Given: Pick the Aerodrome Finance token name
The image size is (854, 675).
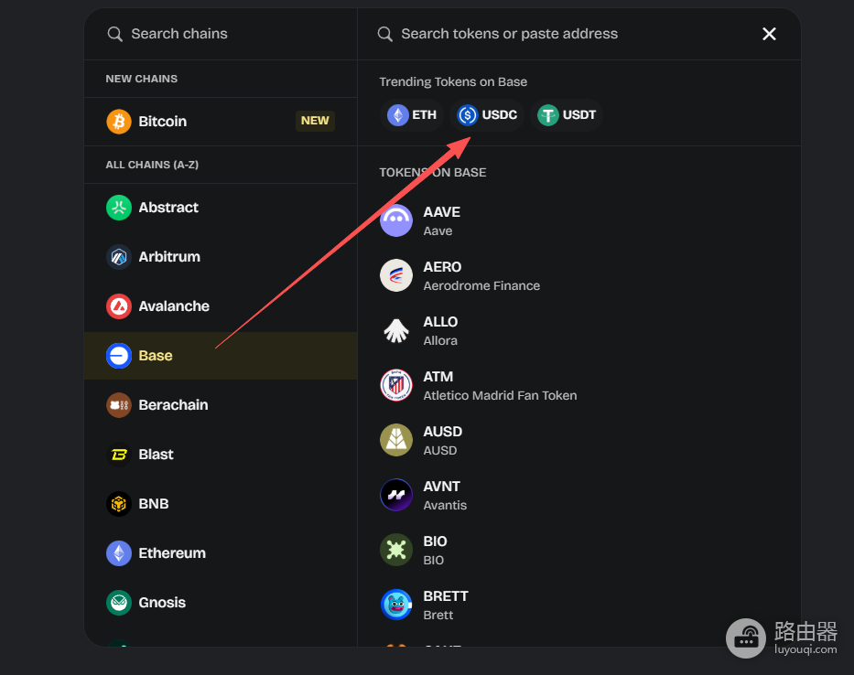Looking at the screenshot, I should click(481, 285).
